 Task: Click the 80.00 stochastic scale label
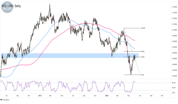click(x=174, y=83)
